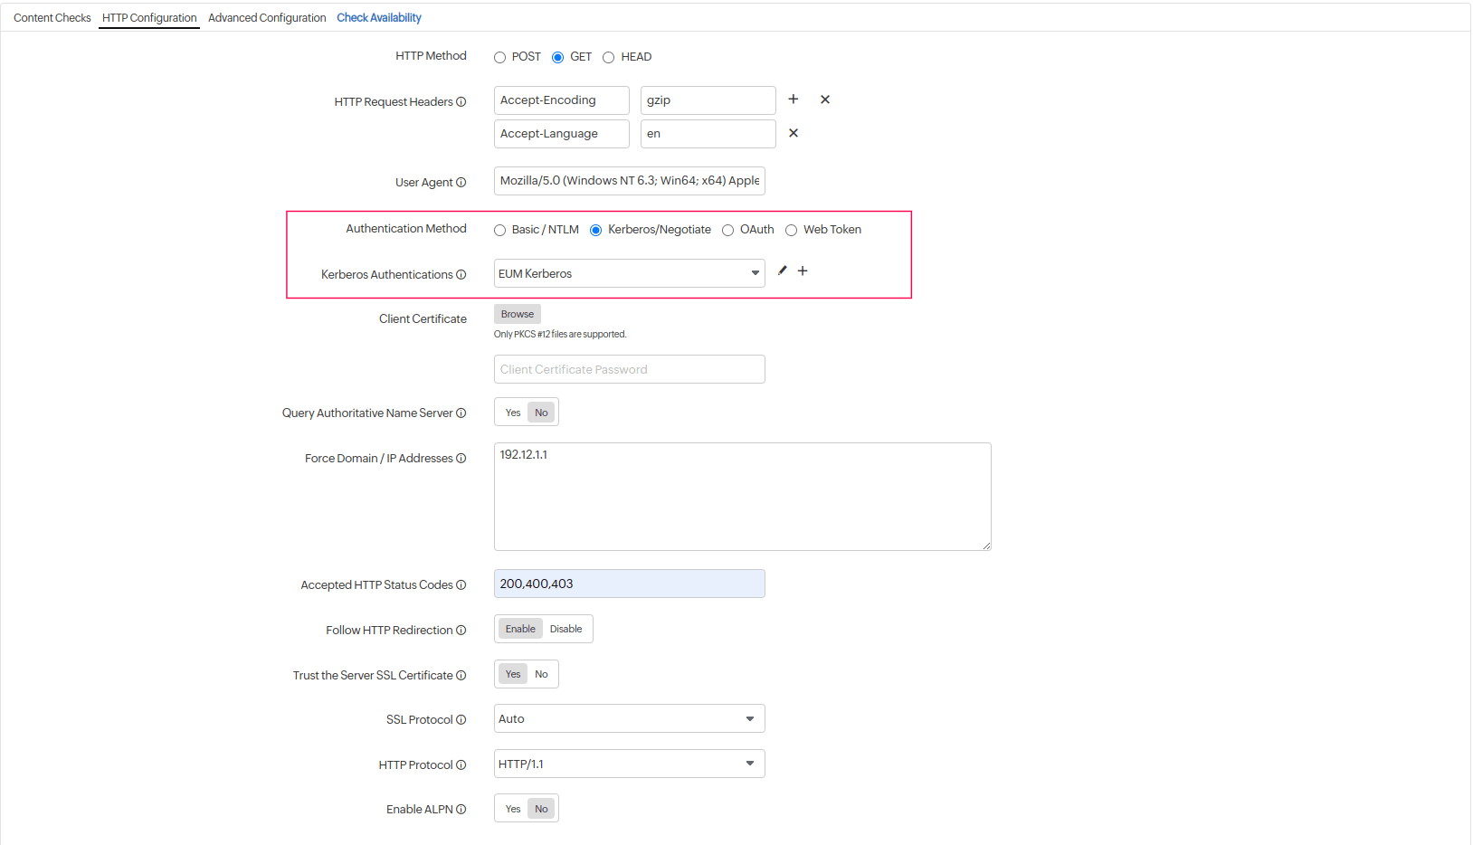Remove the Accept-Encoding header row
1473x845 pixels.
tap(824, 100)
